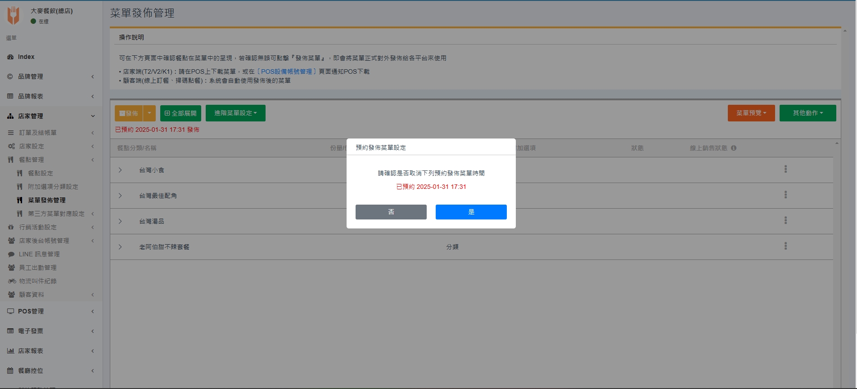Open three-dot menu for 老阿伯甜不辣套餐
Screen dimensions: 857x389
[x=785, y=246]
